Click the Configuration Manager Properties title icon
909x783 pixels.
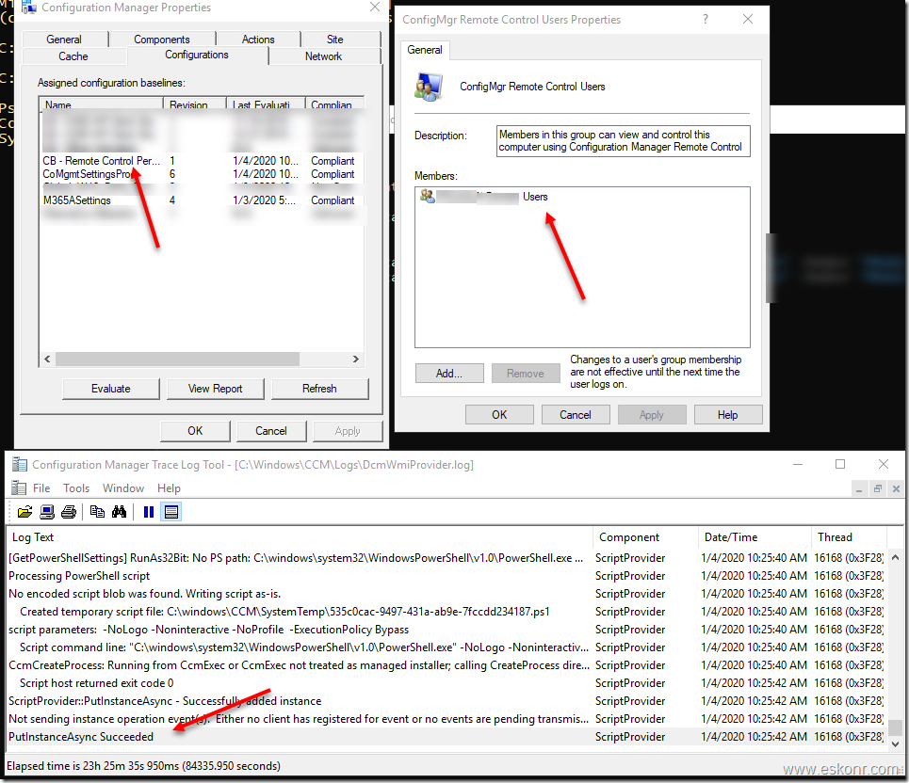click(28, 8)
